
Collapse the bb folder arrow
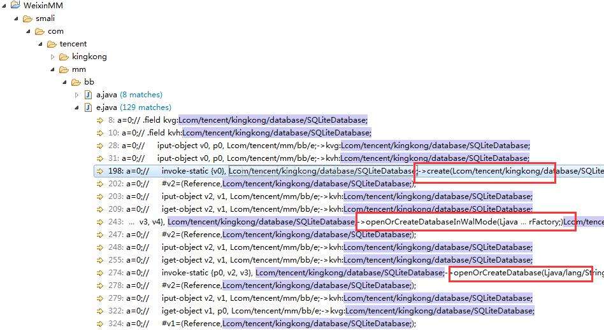click(x=65, y=82)
